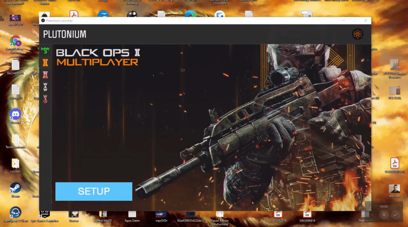Select the Textdokumente desktop folder
Screen dimensions: 408x227
(x=16, y=142)
